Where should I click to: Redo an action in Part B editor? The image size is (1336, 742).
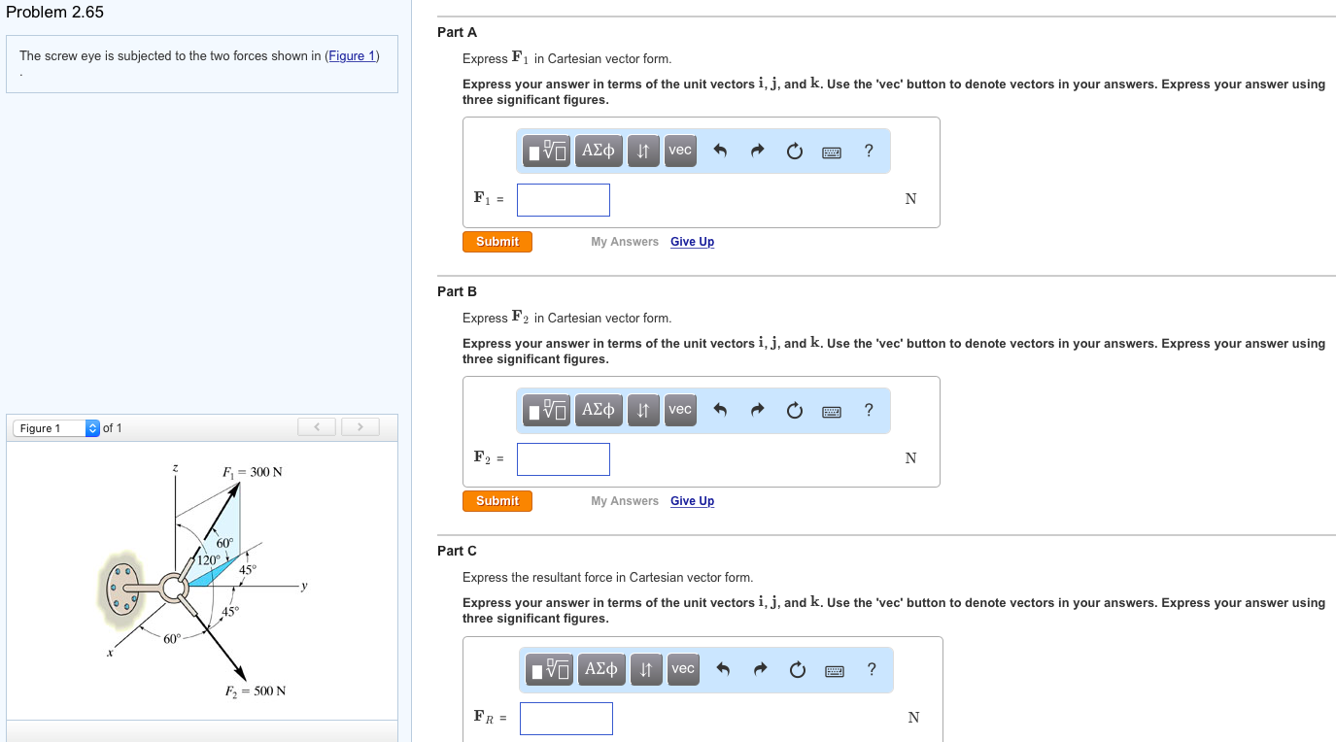coord(757,410)
